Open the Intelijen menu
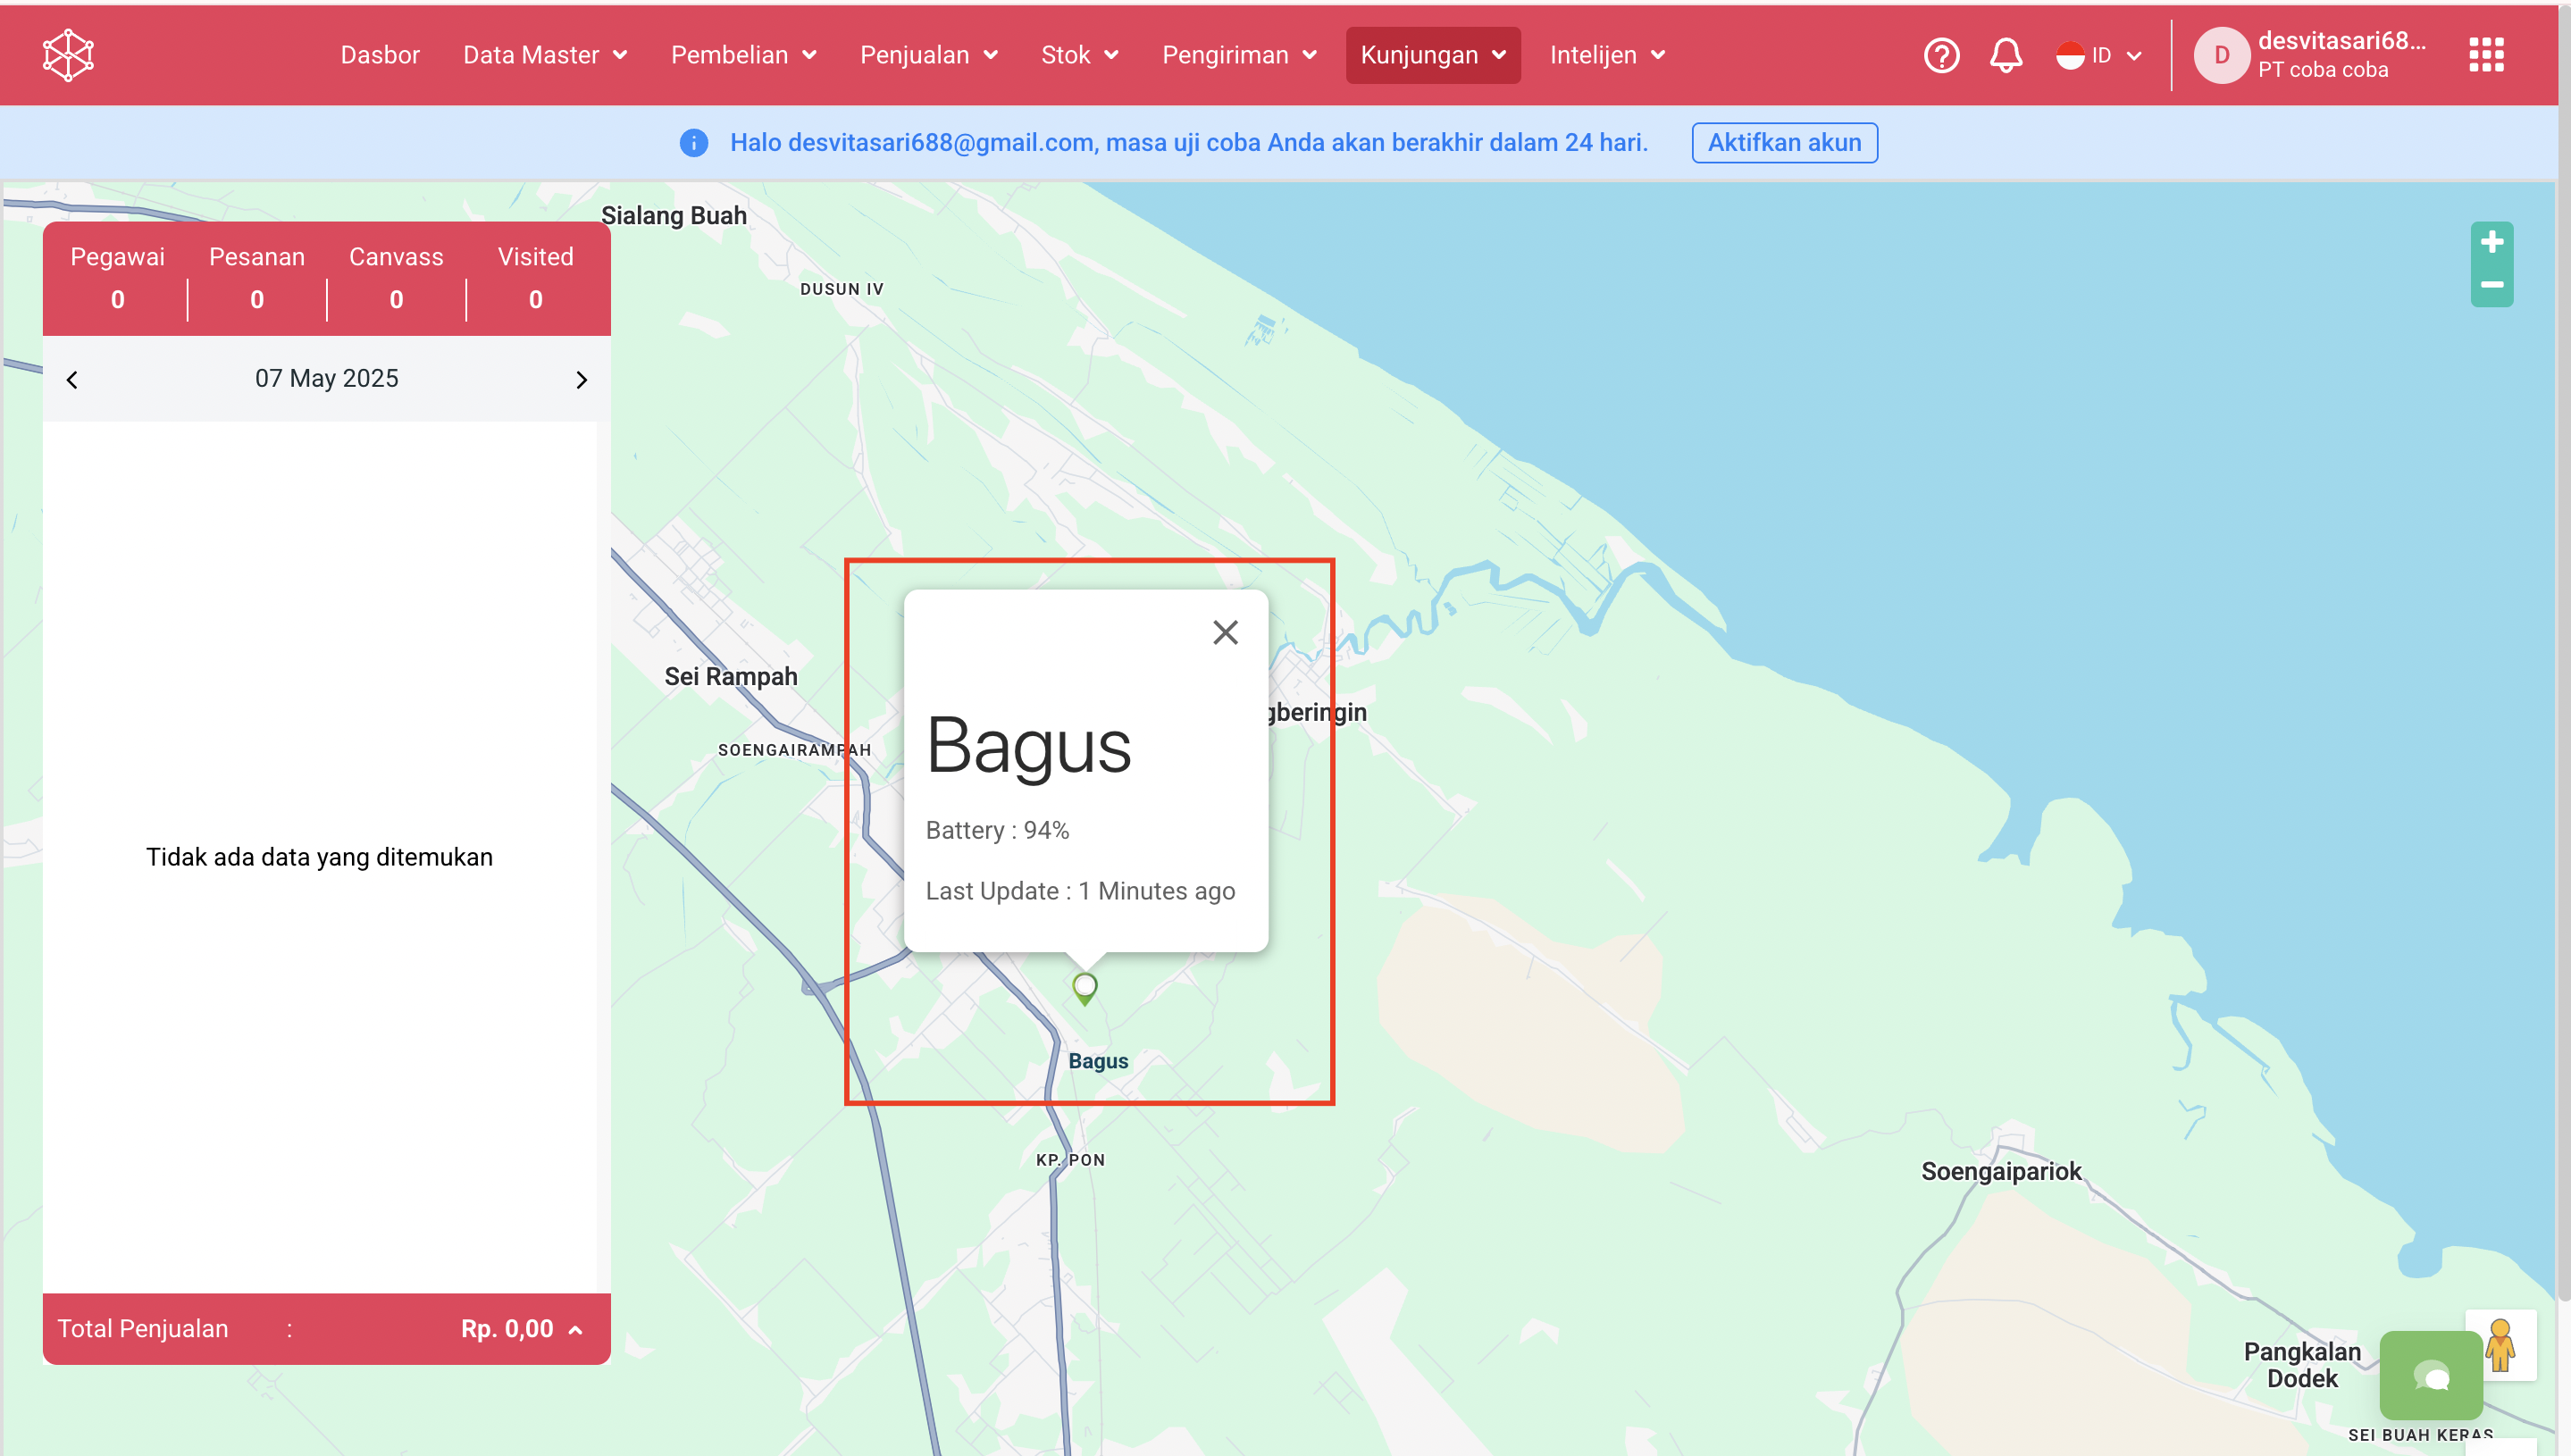2571x1456 pixels. point(1606,55)
